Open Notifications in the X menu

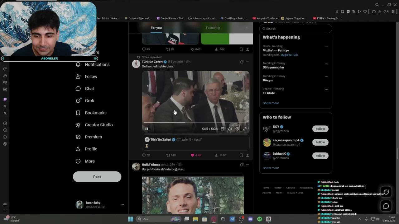coord(93,64)
